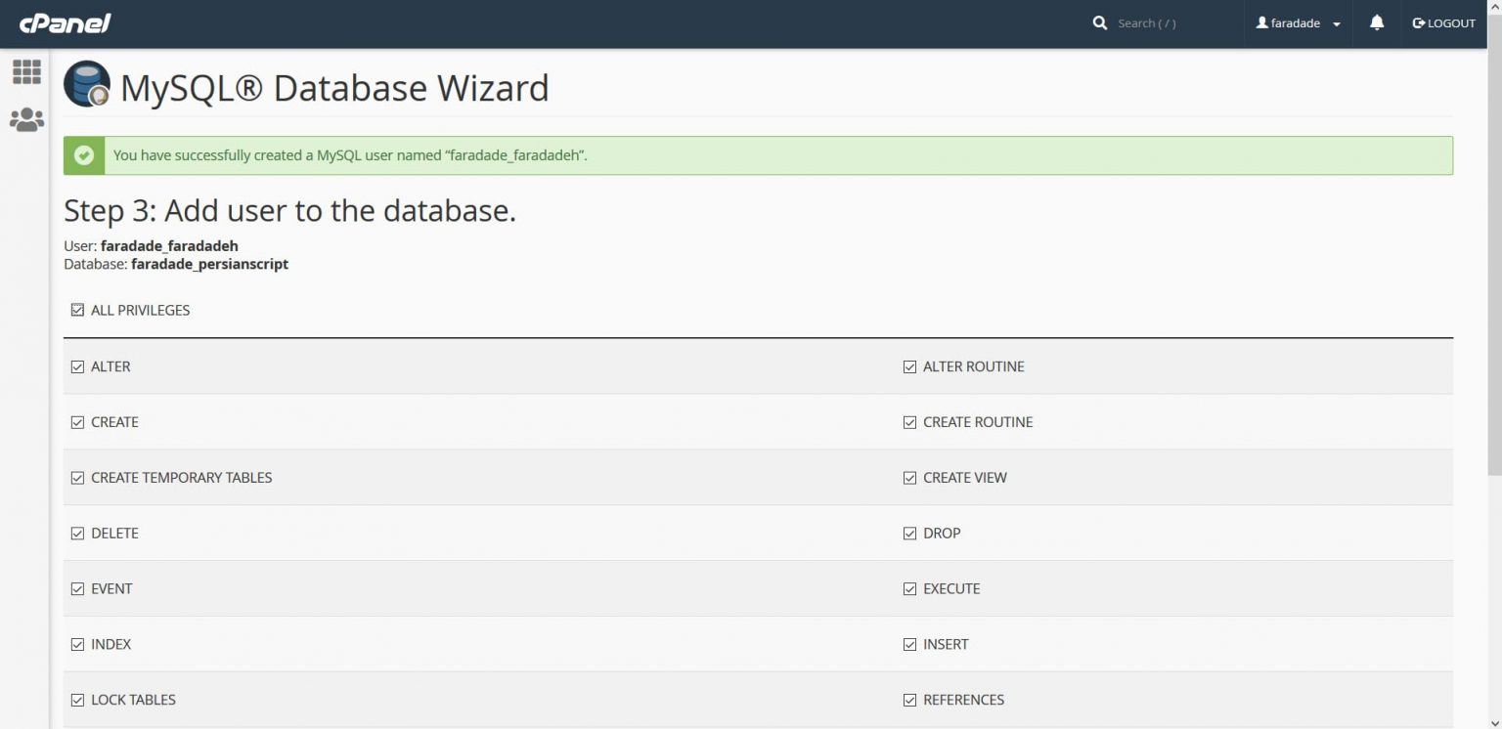Click the user name faradade_faradadeh
1502x729 pixels.
[x=169, y=246]
